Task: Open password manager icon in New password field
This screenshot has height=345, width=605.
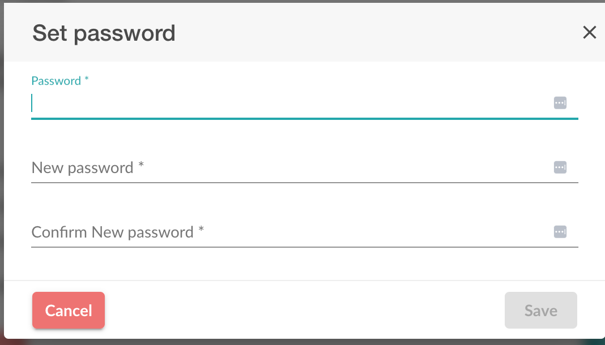Action: [560, 167]
